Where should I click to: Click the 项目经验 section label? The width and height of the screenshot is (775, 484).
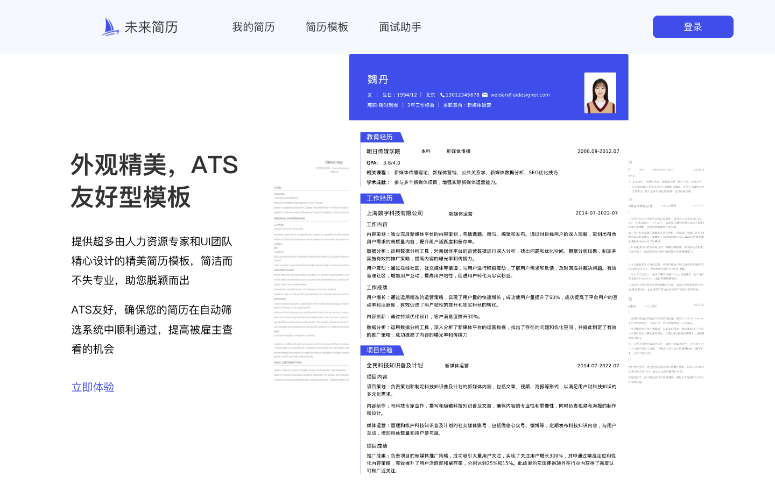380,350
